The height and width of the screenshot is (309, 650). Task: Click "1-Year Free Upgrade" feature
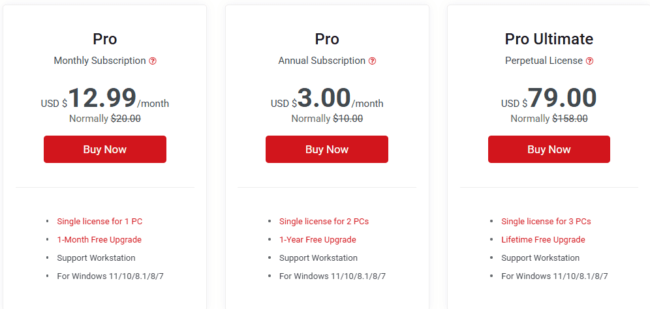[318, 239]
